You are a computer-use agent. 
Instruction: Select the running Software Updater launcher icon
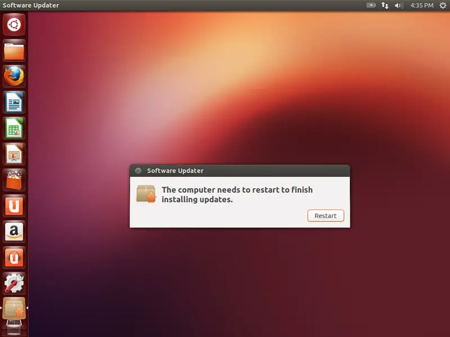(x=13, y=308)
